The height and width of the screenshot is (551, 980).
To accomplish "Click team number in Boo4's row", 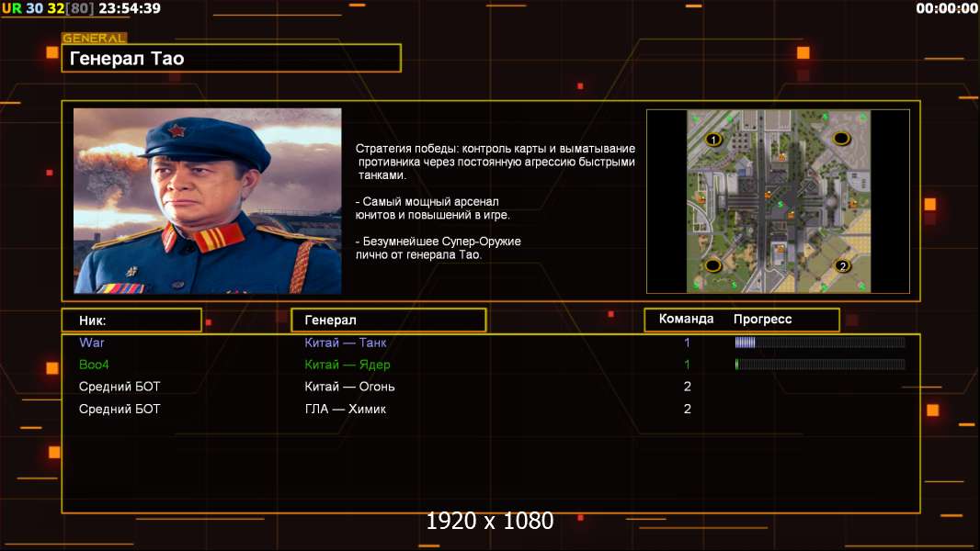I will click(x=687, y=365).
